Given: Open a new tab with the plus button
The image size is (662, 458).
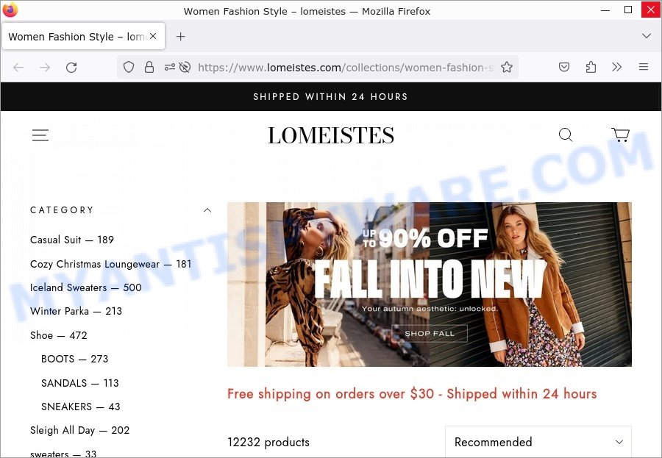Looking at the screenshot, I should 181,37.
